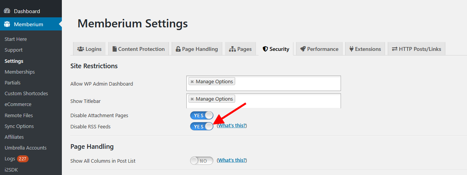The image size is (467, 175).
Task: Click the Memberium people icon in sidebar
Action: [7, 24]
